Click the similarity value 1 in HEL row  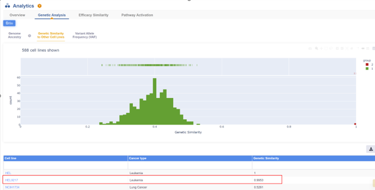255,173
